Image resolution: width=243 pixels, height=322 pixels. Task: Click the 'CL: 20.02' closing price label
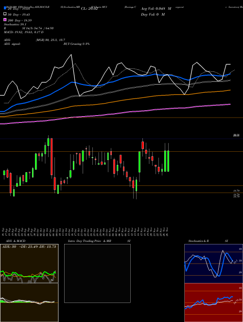pyautogui.click(x=89, y=9)
